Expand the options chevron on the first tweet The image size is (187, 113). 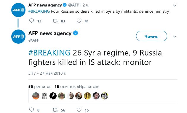click(175, 5)
